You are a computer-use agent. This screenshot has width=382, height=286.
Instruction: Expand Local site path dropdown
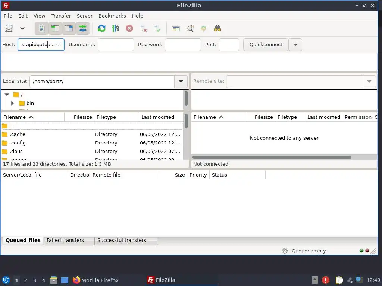click(x=181, y=81)
